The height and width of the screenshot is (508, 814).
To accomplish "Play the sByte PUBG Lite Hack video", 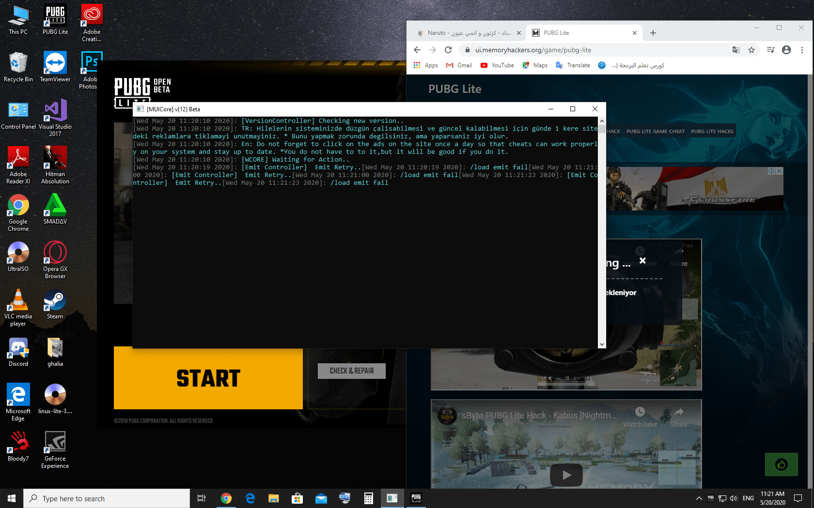I will [566, 475].
